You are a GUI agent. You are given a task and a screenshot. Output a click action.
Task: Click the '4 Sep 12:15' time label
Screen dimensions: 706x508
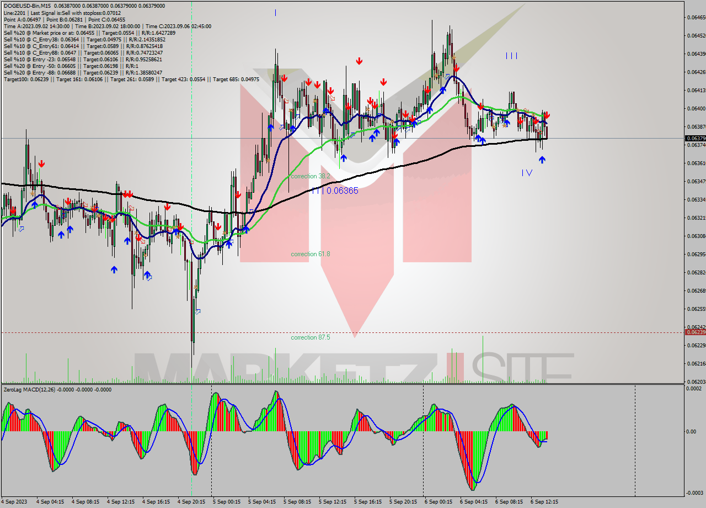tap(121, 502)
